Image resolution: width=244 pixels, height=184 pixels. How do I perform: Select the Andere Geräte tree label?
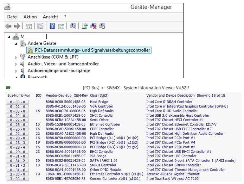pos(42,43)
